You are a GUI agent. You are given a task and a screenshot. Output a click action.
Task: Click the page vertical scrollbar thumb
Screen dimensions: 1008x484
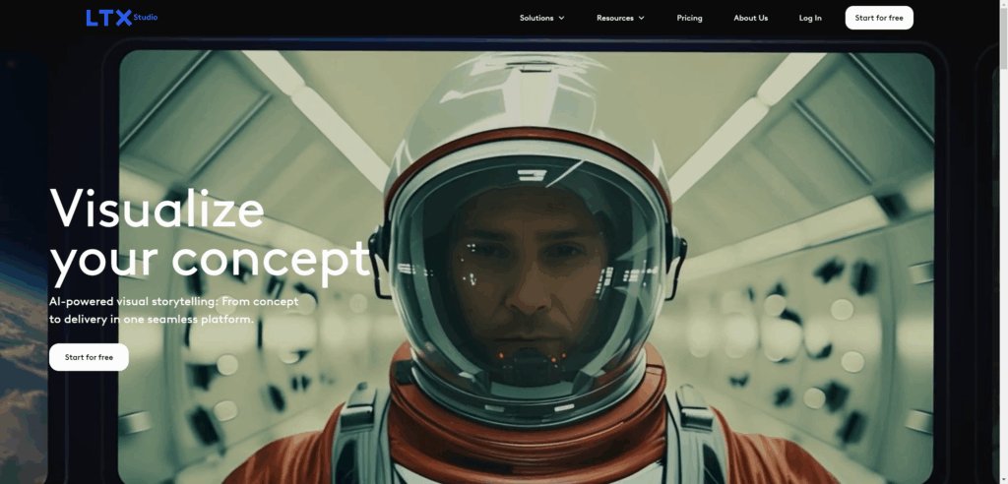tap(1003, 37)
